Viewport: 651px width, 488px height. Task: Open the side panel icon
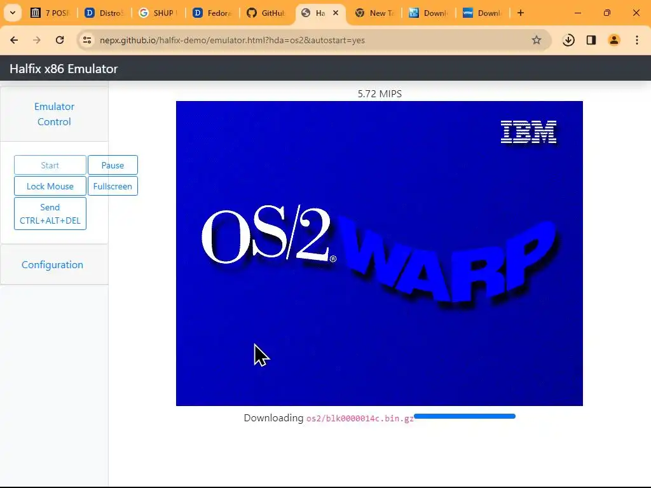pyautogui.click(x=591, y=40)
